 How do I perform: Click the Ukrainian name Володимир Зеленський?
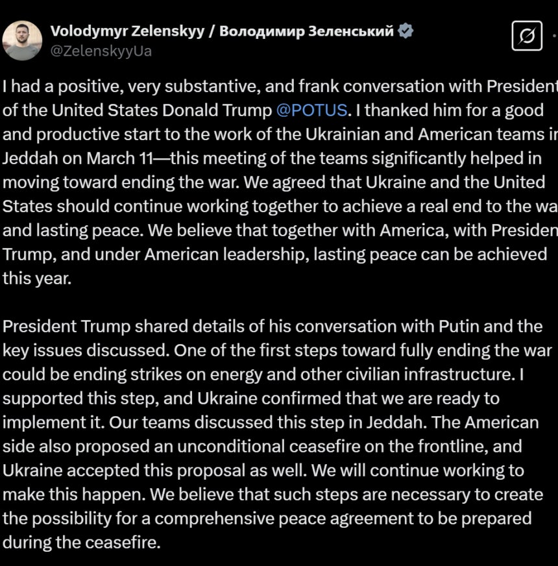coord(306,31)
